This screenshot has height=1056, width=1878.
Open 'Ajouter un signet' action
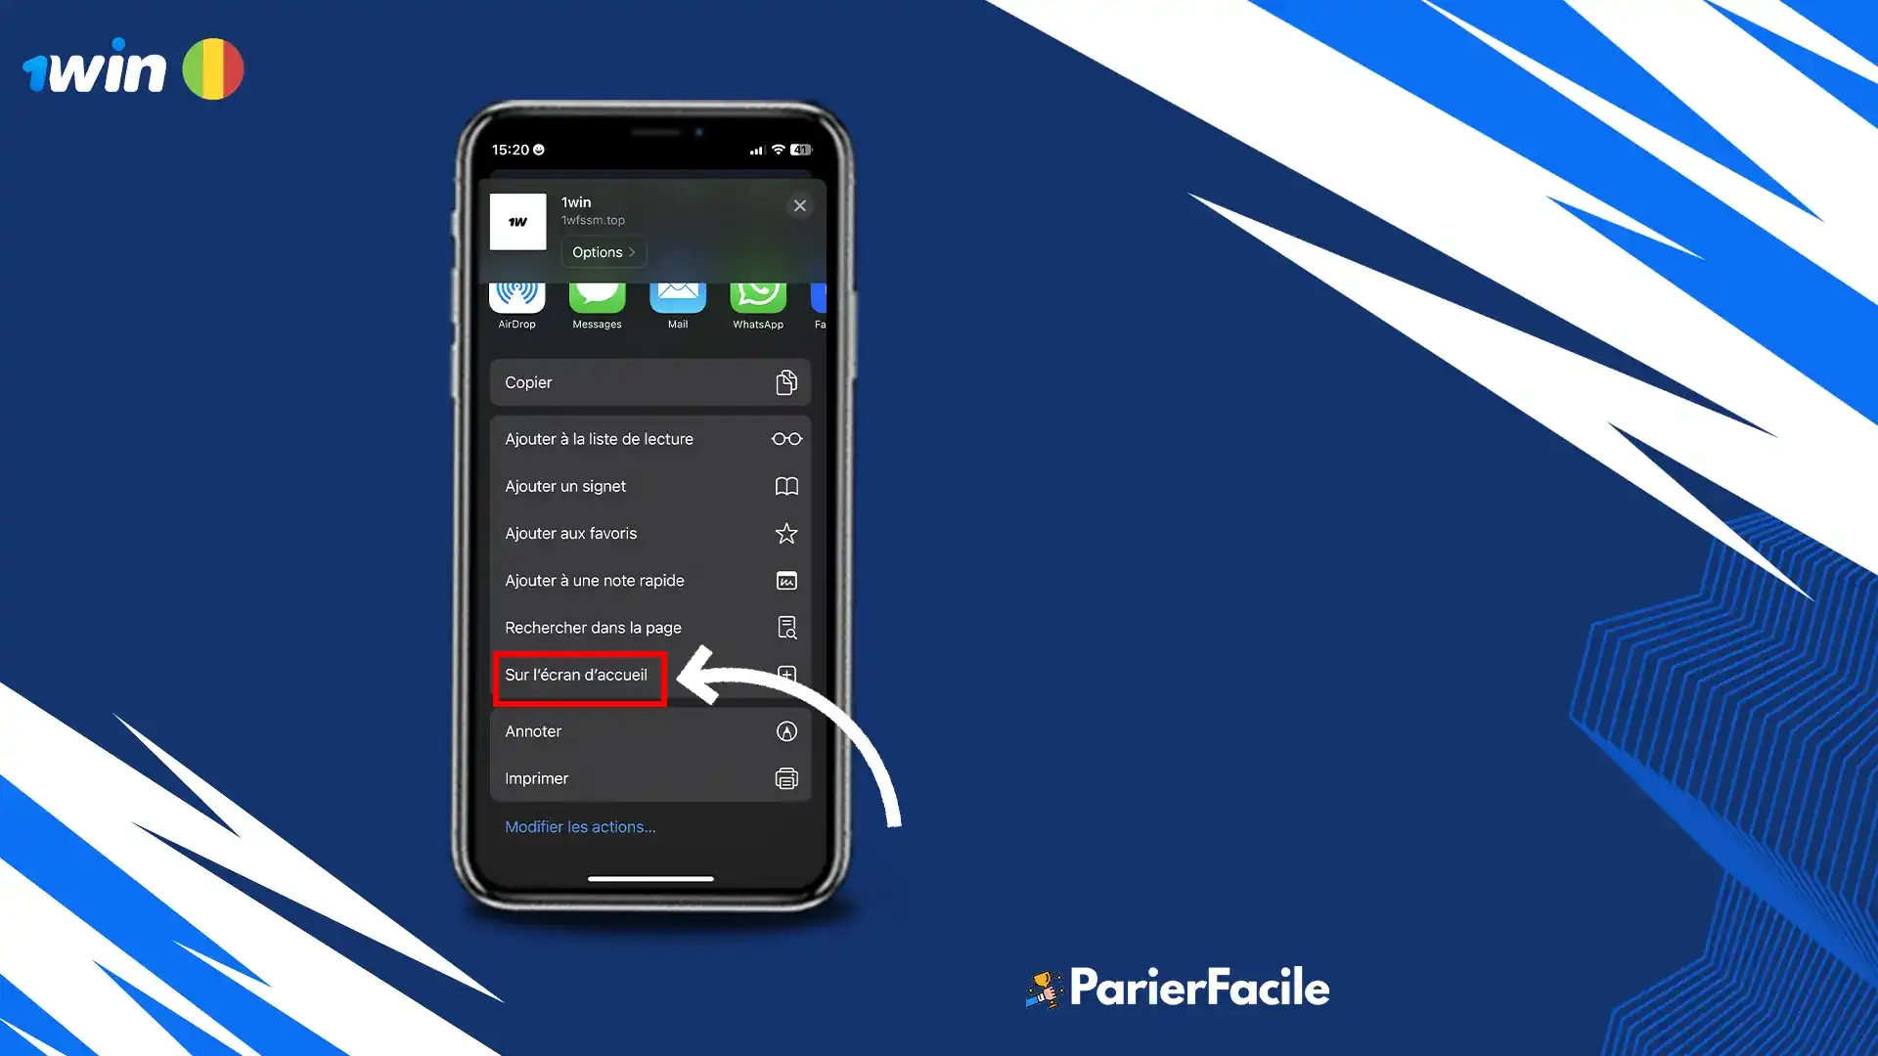(x=651, y=486)
